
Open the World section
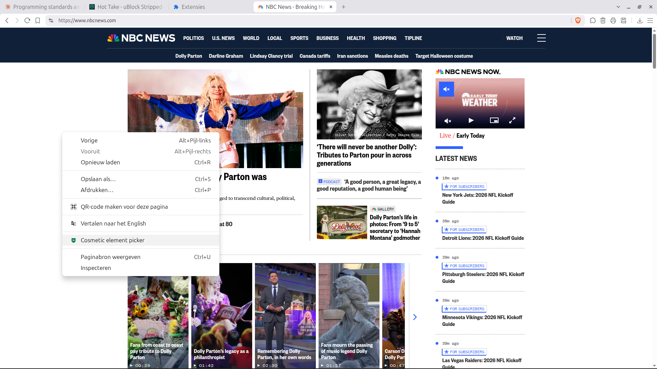click(251, 38)
